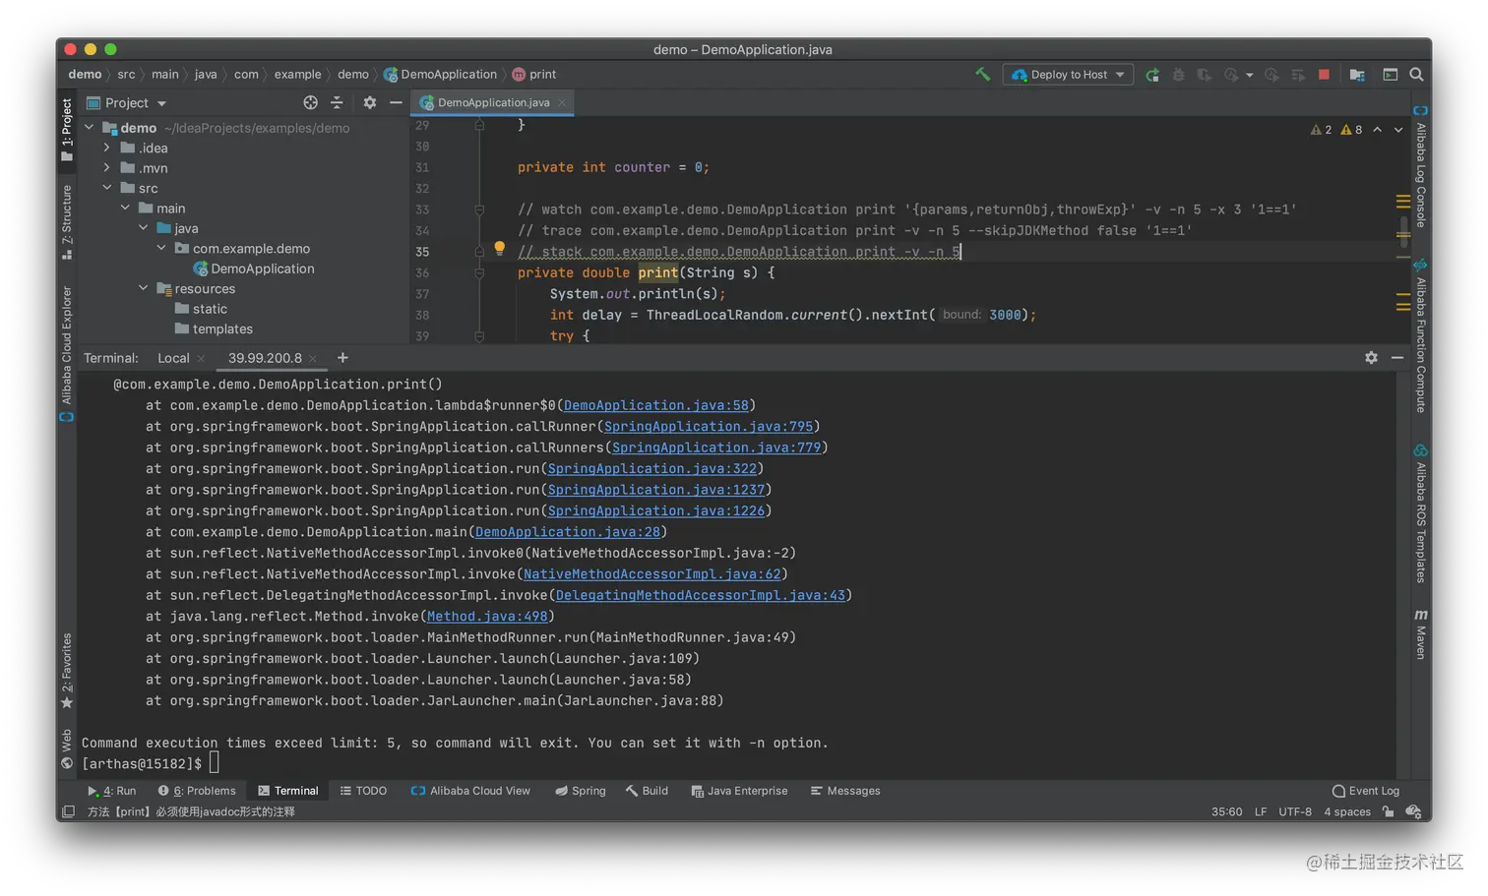
Task: Select DemoApplication class in project tree
Action: point(254,269)
